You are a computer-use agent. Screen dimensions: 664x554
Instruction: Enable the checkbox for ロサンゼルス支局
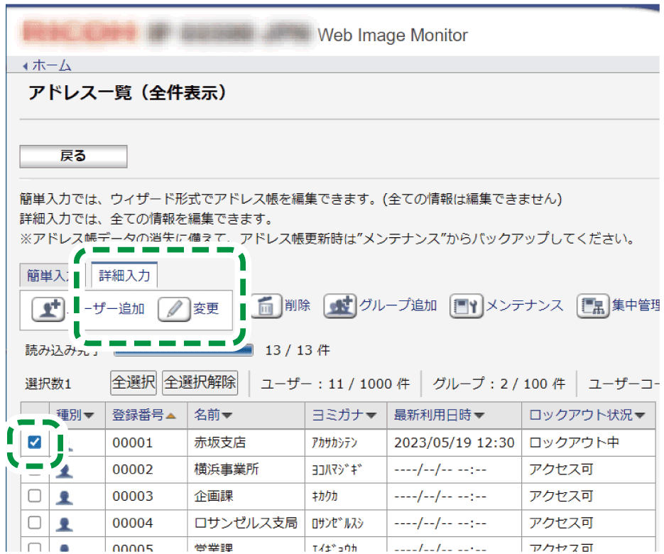click(x=33, y=522)
